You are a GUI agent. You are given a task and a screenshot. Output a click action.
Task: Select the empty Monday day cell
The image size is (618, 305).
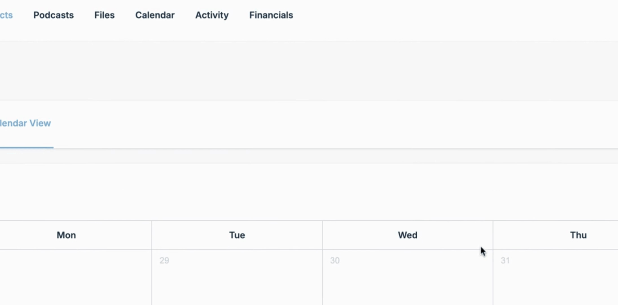(76, 278)
